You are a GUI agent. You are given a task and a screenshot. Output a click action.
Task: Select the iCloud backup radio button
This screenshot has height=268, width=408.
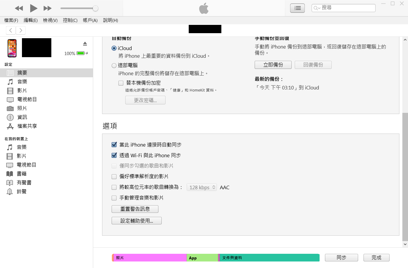(x=114, y=48)
